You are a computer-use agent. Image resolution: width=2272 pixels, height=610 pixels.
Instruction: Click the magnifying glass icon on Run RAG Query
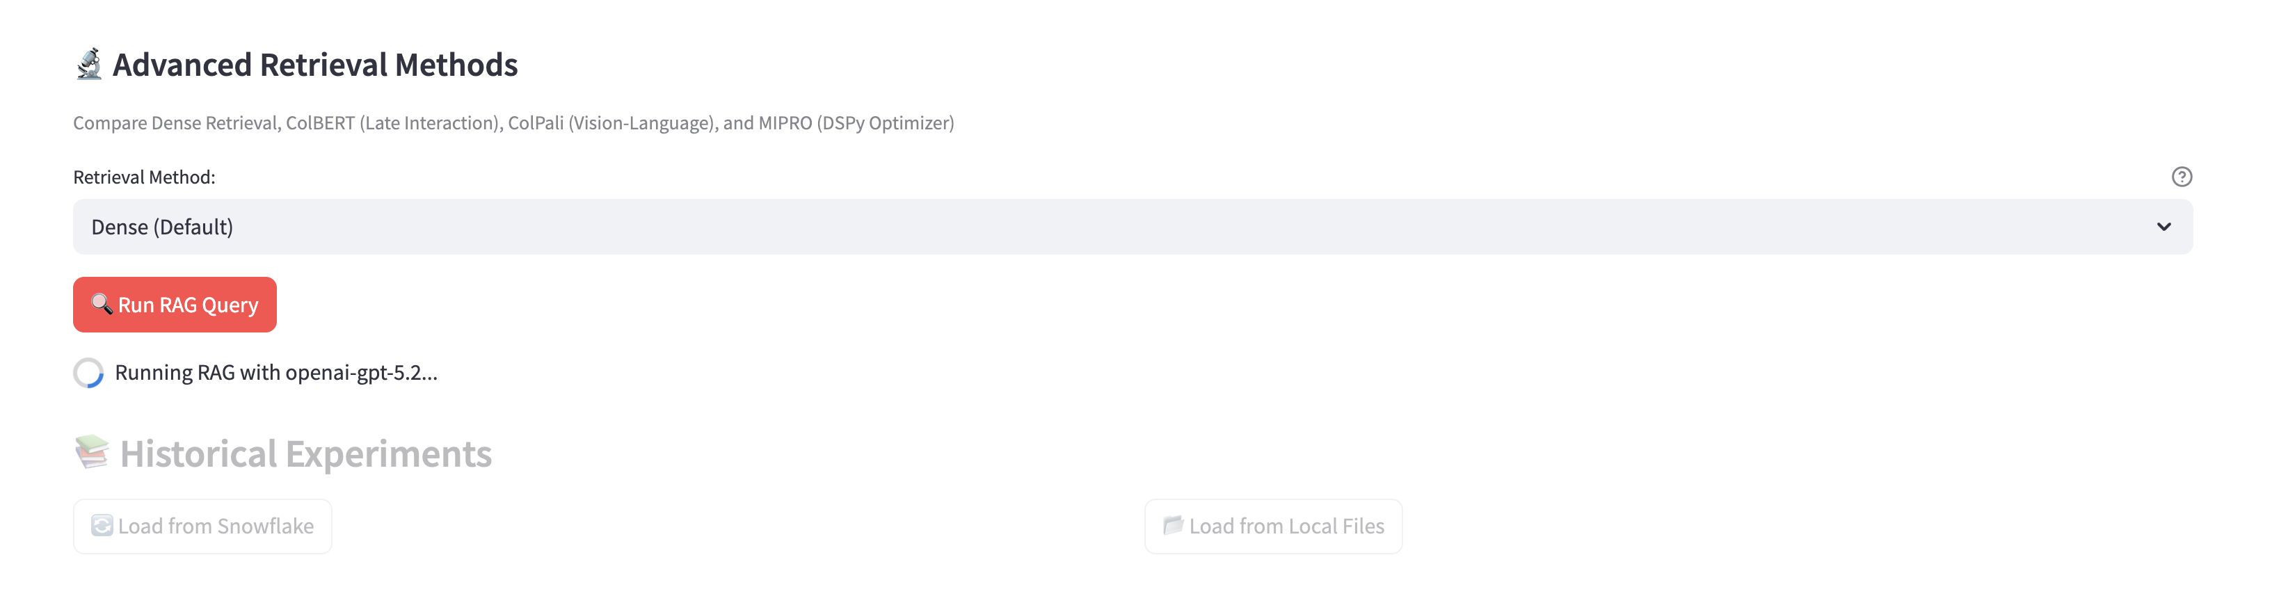pyautogui.click(x=102, y=304)
